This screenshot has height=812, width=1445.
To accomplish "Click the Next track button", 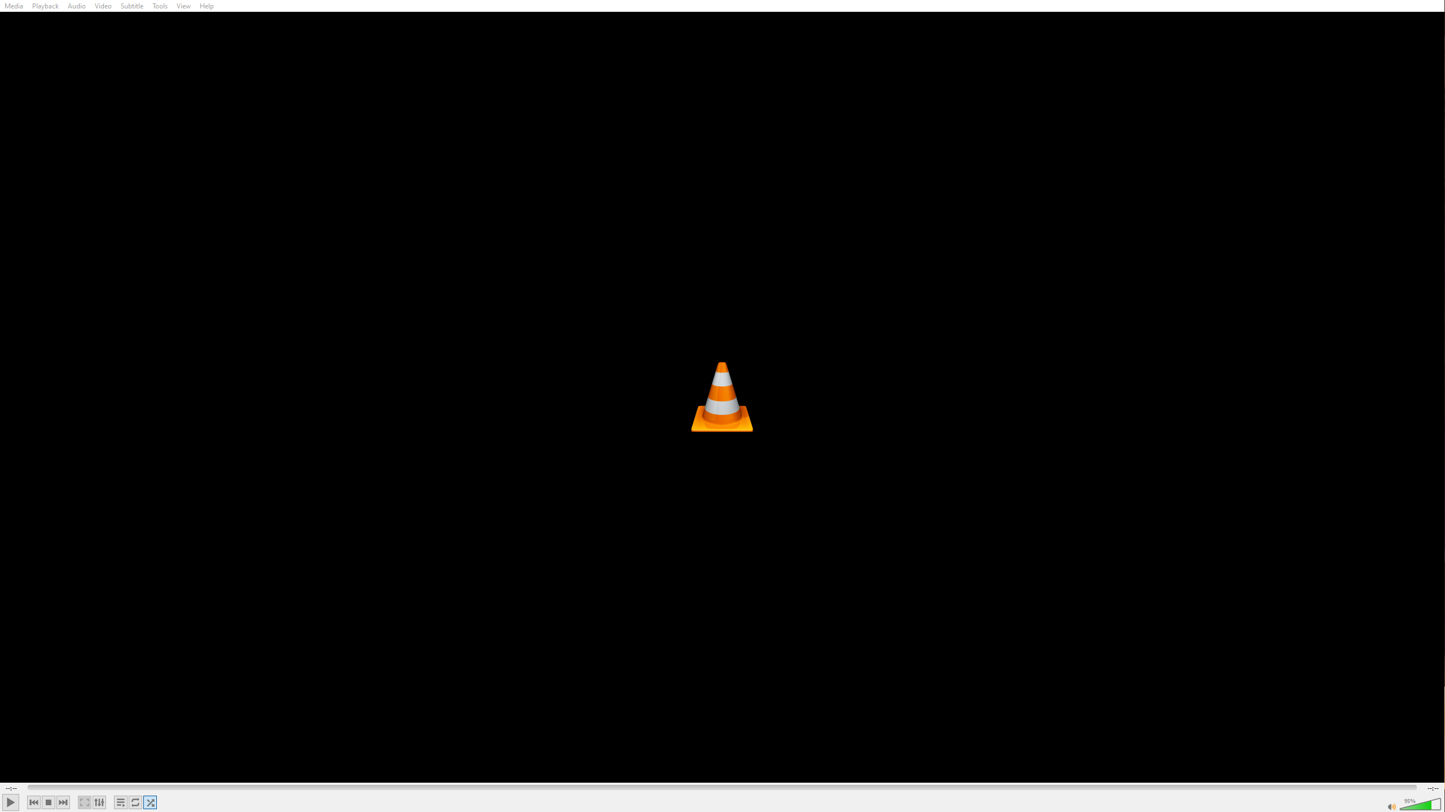I will [63, 802].
